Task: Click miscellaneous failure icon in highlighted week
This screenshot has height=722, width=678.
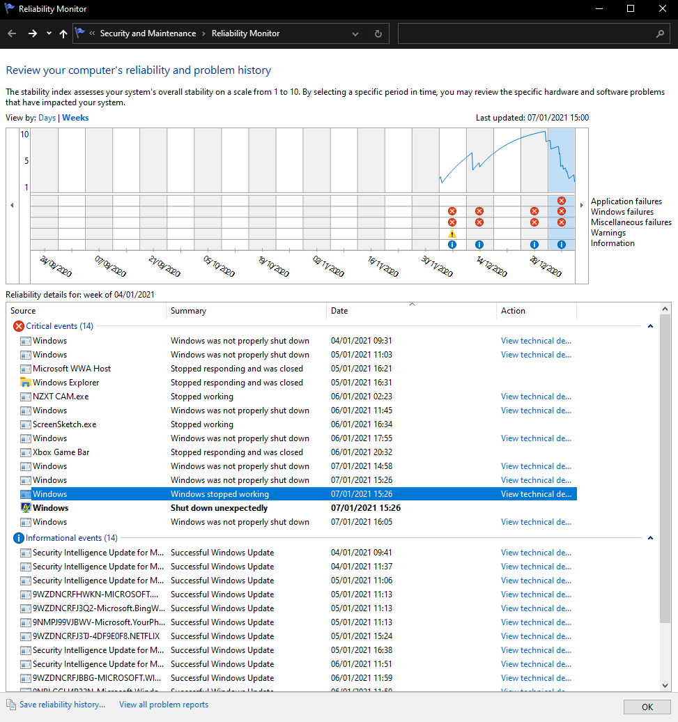Action: (x=562, y=222)
